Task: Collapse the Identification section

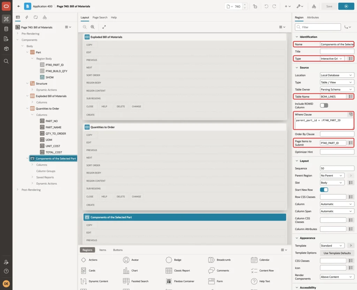Action: click(x=297, y=37)
